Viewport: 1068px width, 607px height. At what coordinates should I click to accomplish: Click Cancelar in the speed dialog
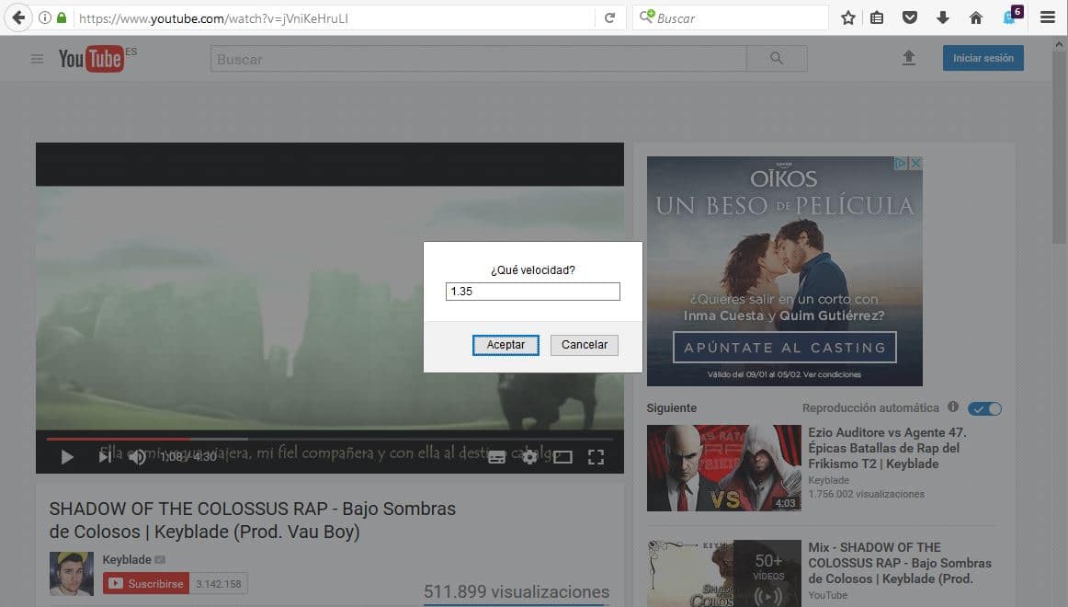pyautogui.click(x=585, y=345)
